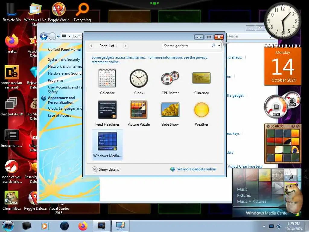The width and height of the screenshot is (309, 232).
Task: Open Appearance and Personalization category
Action: coord(61,100)
